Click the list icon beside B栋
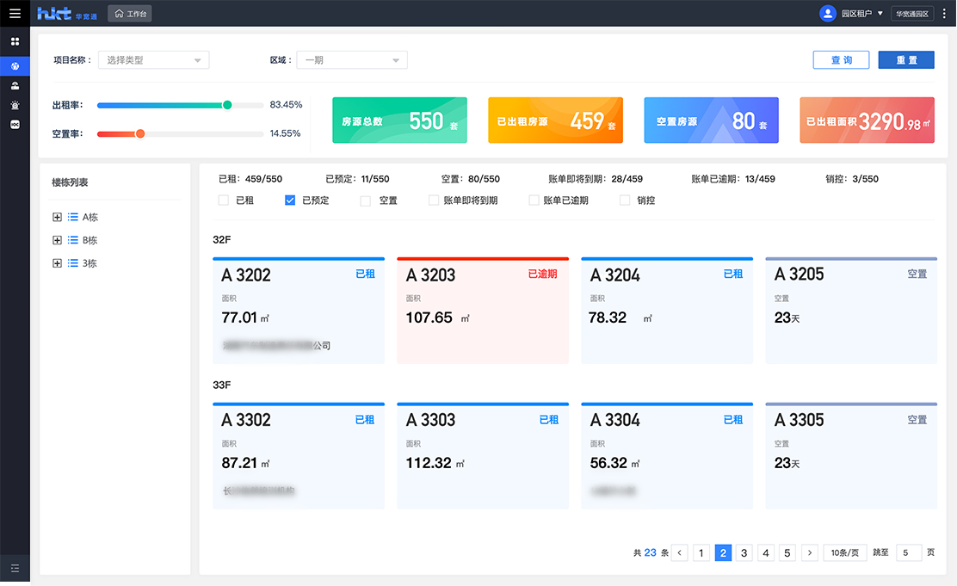957x586 pixels. [72, 240]
